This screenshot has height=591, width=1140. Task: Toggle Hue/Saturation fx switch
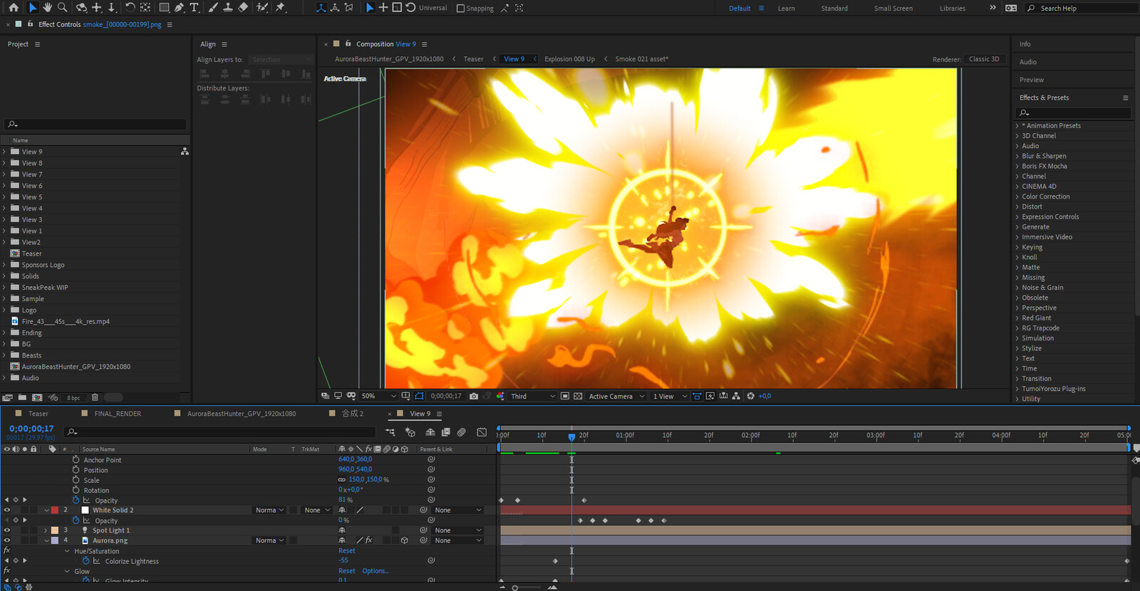click(x=6, y=550)
